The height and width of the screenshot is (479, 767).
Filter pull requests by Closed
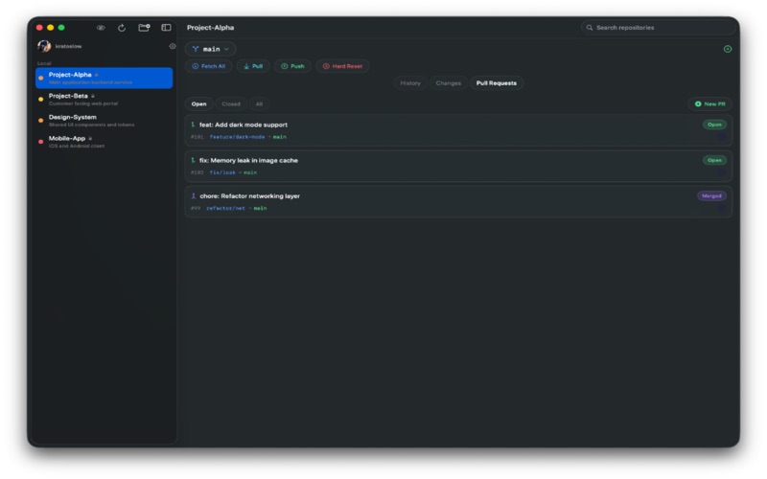pos(231,104)
